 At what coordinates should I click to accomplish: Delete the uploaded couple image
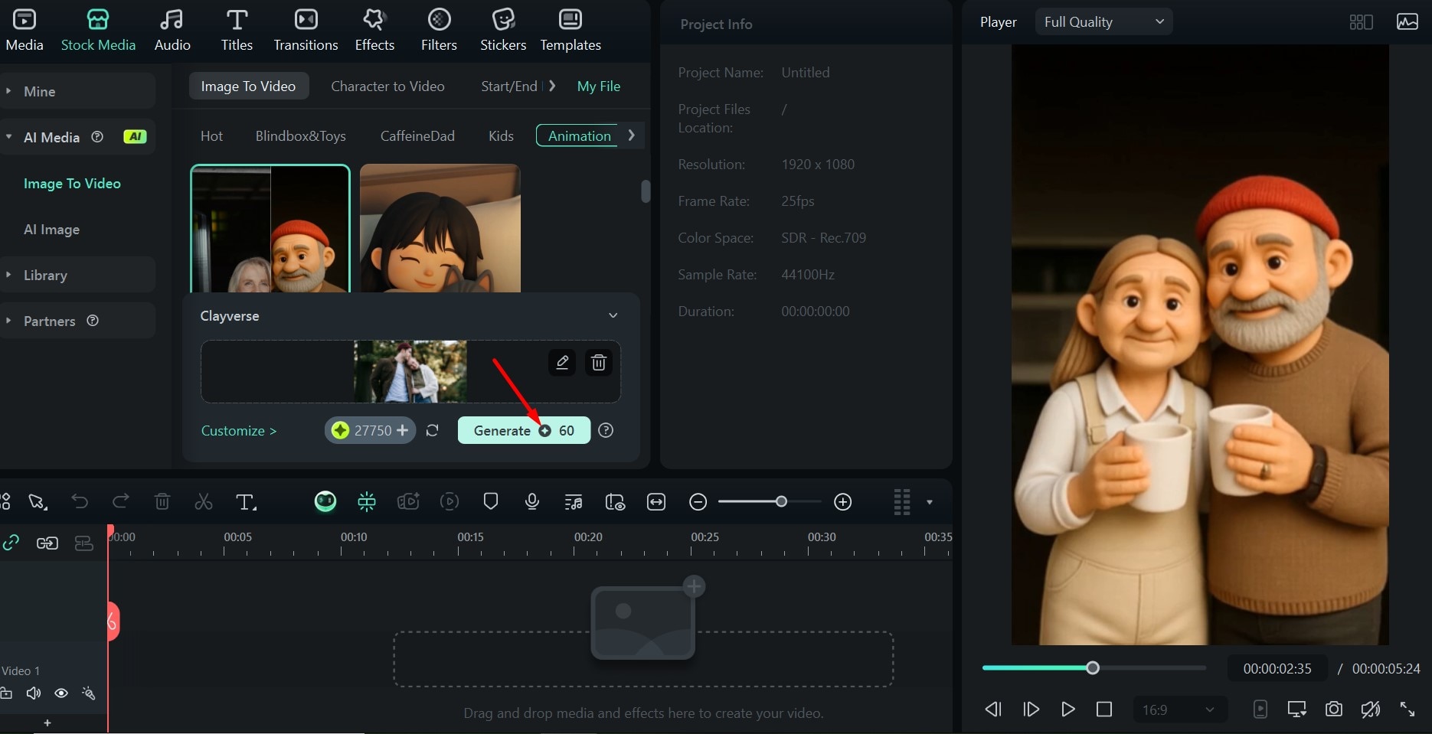click(x=599, y=362)
